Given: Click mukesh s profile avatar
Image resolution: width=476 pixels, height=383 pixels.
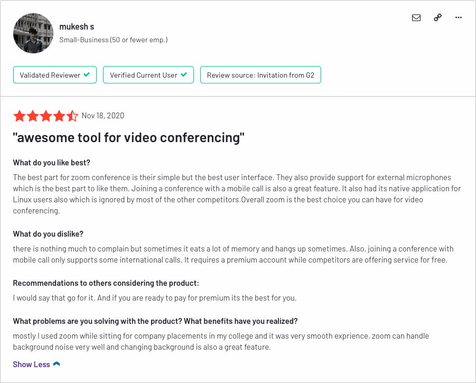Looking at the screenshot, I should (33, 33).
